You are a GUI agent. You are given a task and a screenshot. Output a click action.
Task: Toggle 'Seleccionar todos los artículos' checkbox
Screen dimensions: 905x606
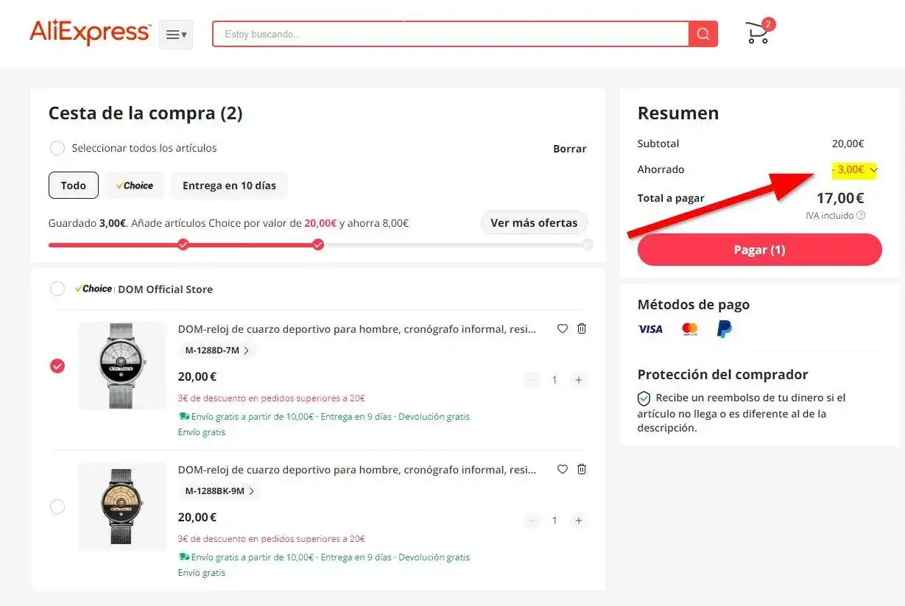coord(57,148)
